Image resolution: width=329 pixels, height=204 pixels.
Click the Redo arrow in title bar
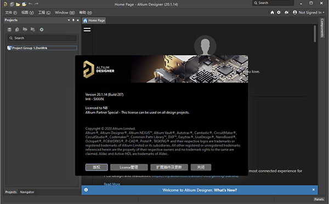tap(36, 4)
